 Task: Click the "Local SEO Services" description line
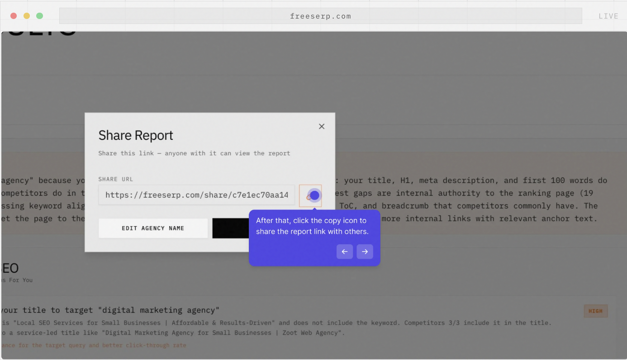click(x=276, y=323)
